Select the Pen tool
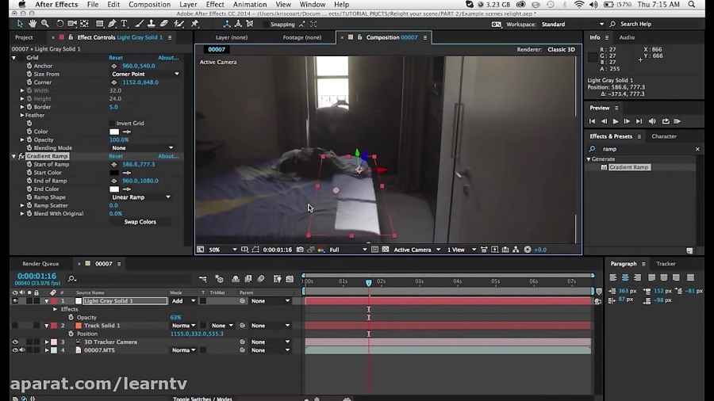Screen dimensions: 714x401 click(112, 24)
